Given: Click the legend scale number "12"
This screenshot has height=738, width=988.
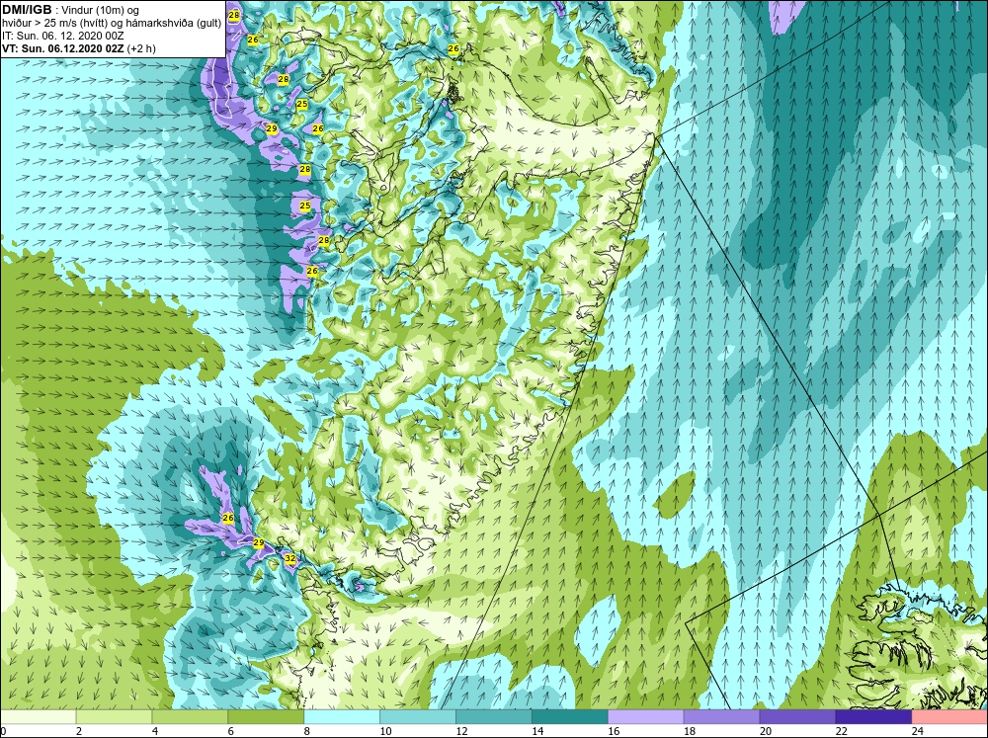Looking at the screenshot, I should 461,731.
